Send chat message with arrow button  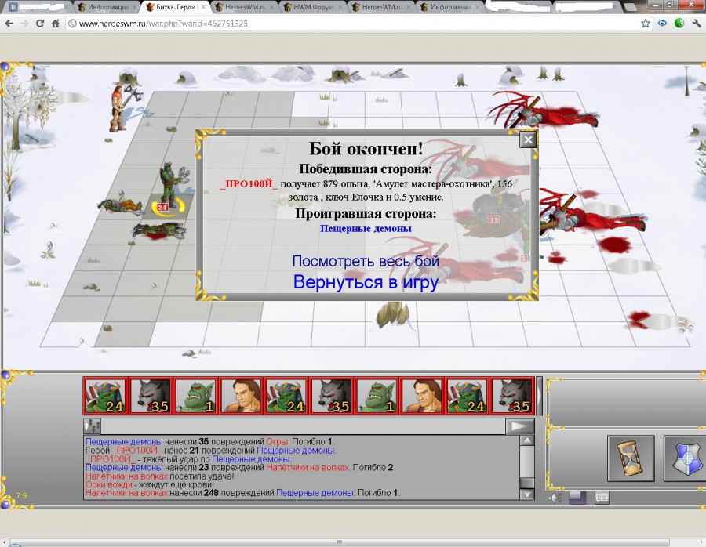pyautogui.click(x=520, y=426)
